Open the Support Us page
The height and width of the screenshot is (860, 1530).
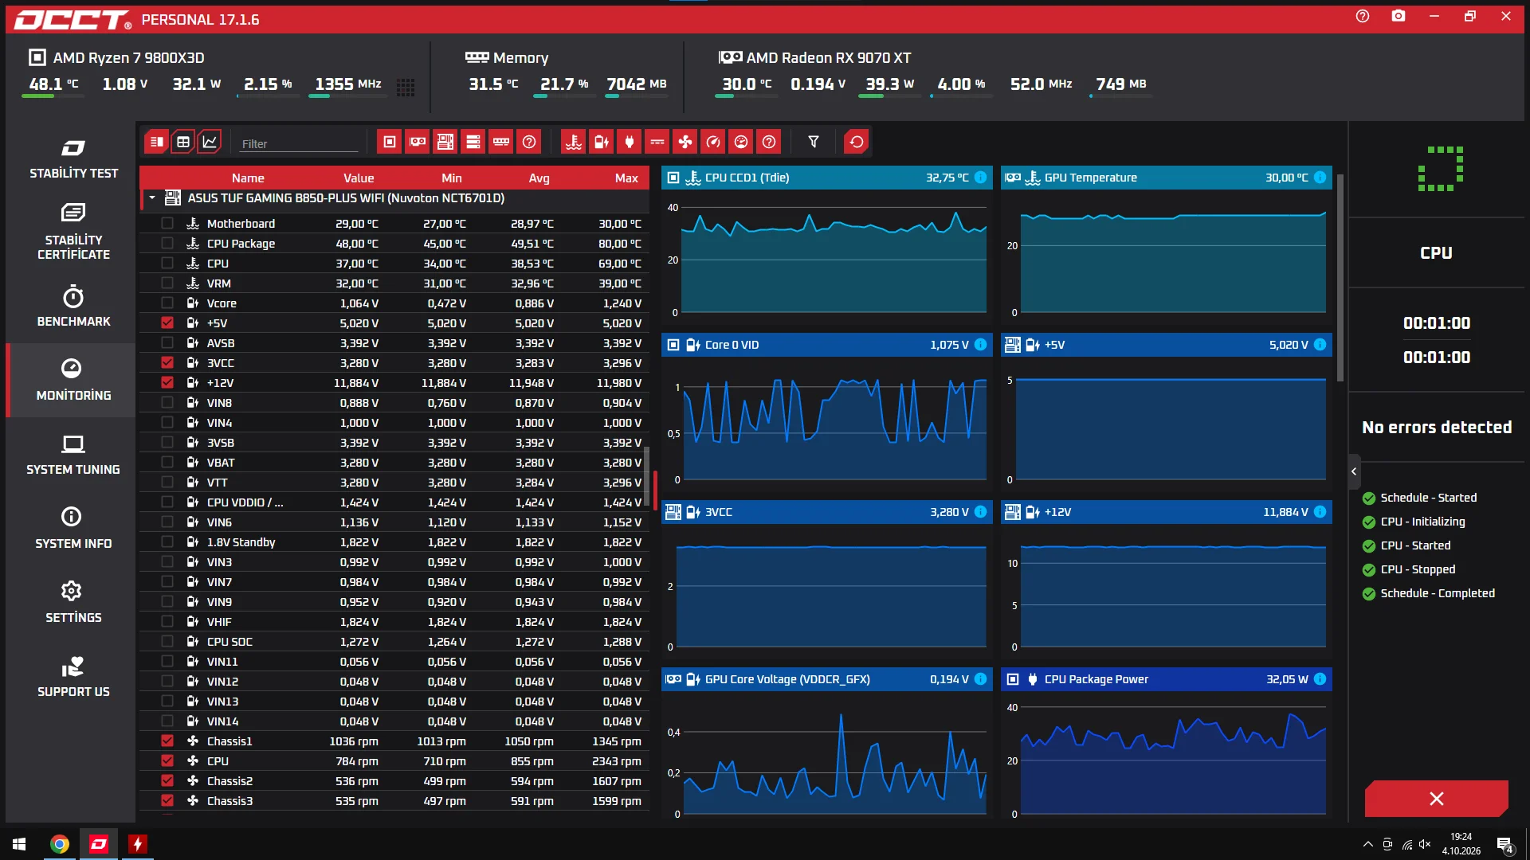73,677
